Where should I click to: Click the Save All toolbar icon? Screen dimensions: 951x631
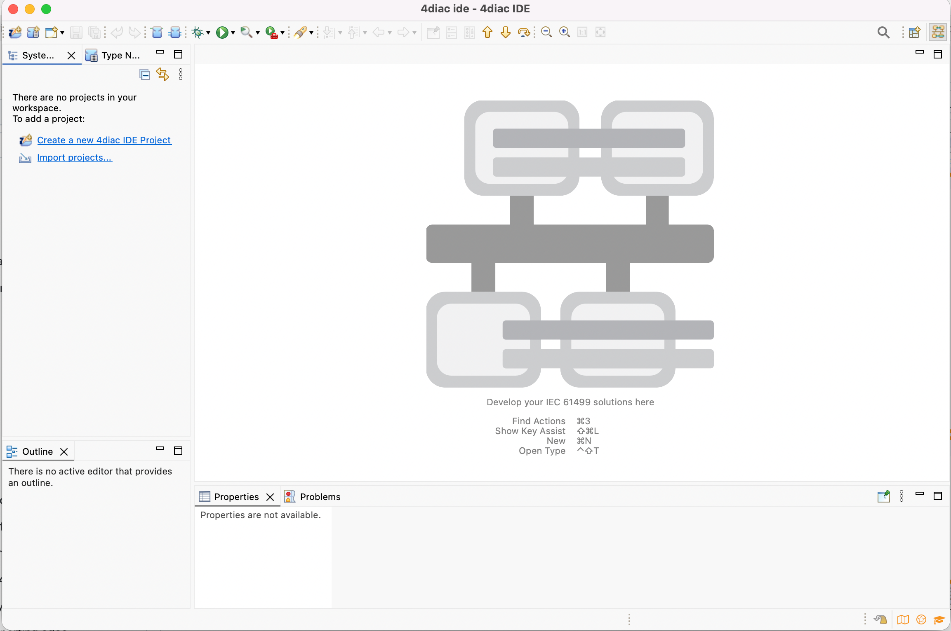tap(94, 32)
